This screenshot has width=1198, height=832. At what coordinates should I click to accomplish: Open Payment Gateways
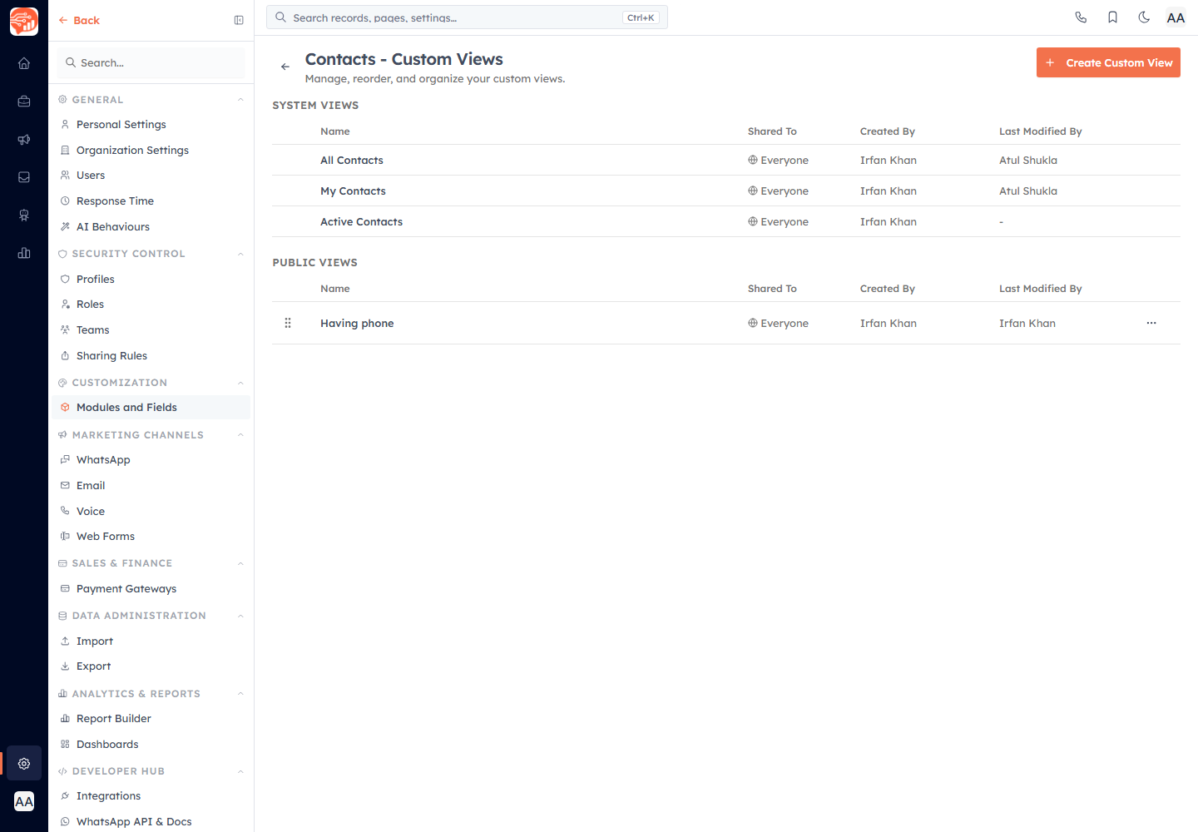151,588
